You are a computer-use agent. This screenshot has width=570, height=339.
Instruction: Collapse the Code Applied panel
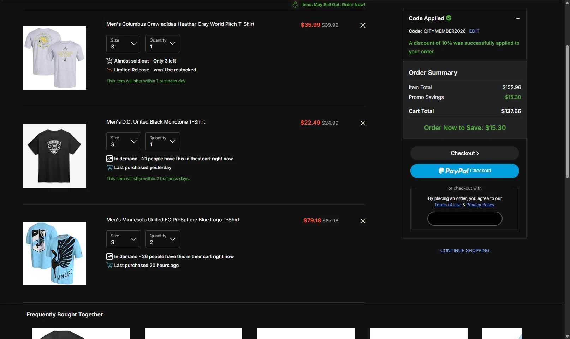point(518,18)
